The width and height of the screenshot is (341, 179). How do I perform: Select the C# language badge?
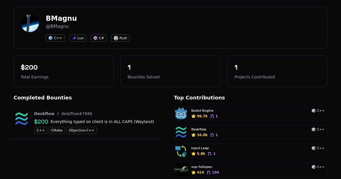99,38
